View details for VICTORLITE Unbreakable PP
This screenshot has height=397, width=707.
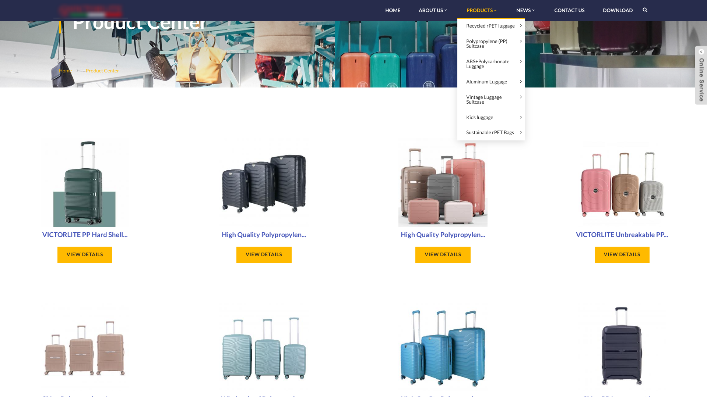(x=622, y=255)
